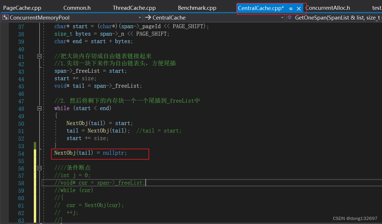This screenshot has height=224, width=382.
Task: Switch to the ConcurrentAlloc.h tab
Action: click(x=328, y=8)
